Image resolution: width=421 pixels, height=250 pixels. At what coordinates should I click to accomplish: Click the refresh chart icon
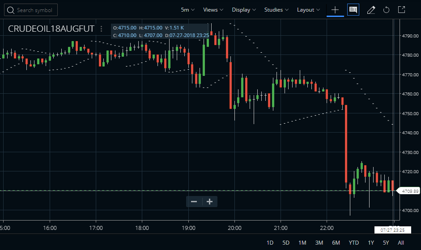point(386,10)
